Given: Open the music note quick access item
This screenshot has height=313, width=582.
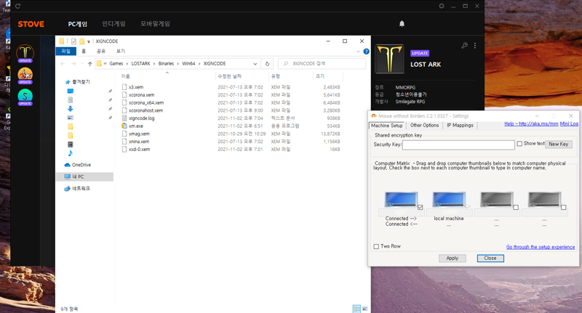Looking at the screenshot, I should 70,153.
